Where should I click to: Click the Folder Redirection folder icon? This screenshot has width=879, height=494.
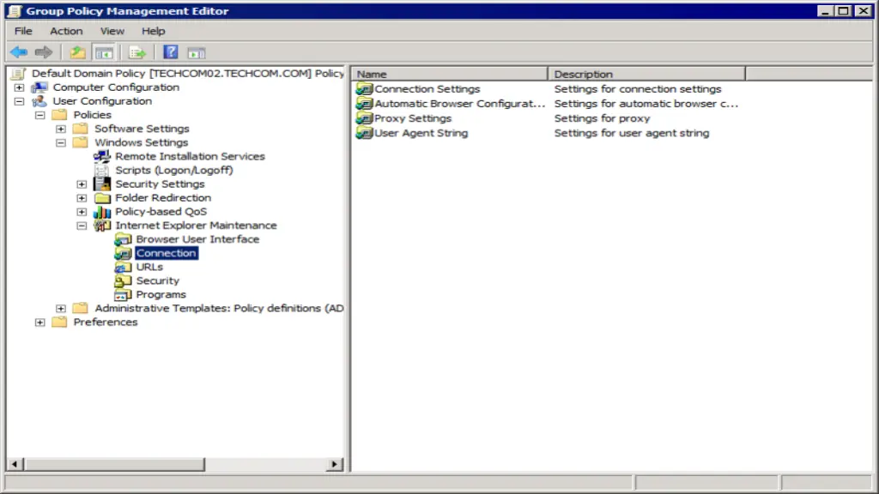(x=103, y=198)
